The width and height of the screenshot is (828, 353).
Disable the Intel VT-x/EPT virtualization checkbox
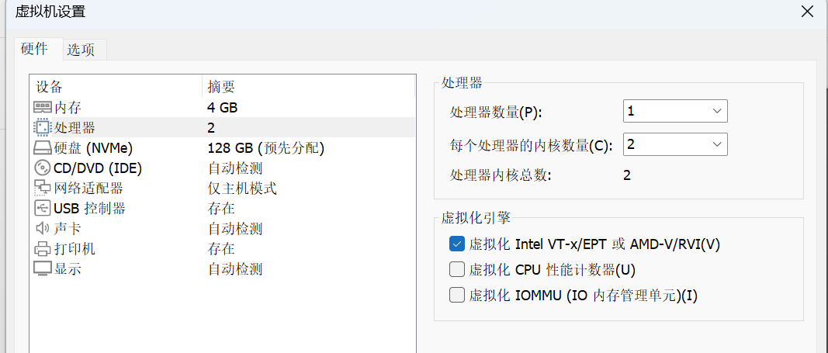tap(456, 244)
